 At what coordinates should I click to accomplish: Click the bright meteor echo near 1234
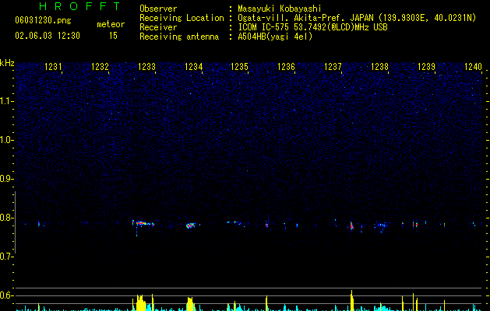pos(190,225)
